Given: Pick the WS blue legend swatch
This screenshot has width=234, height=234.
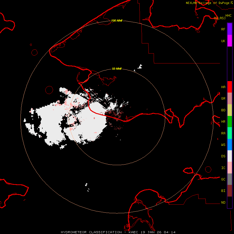Looking at the screenshot, I should pos(230,145).
